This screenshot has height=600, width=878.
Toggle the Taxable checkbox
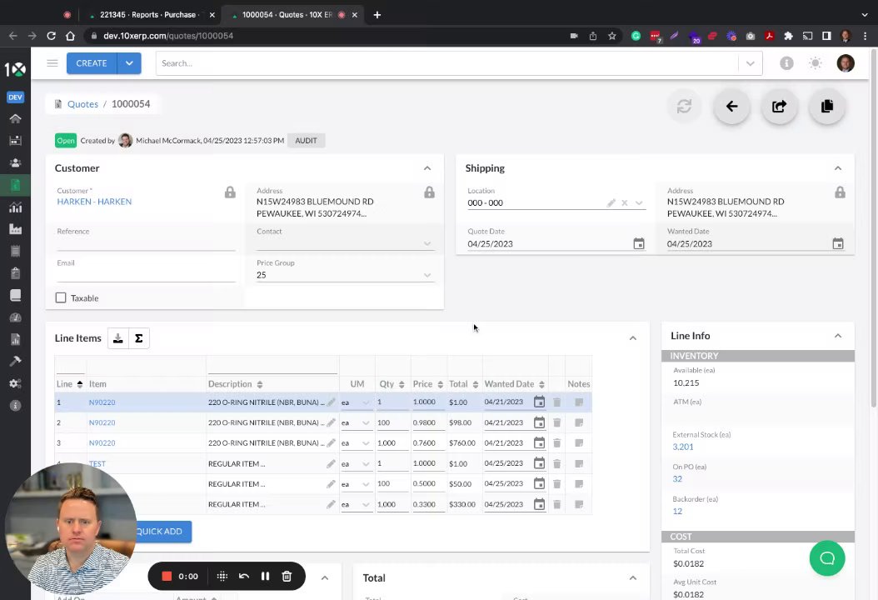pyautogui.click(x=61, y=298)
